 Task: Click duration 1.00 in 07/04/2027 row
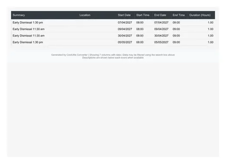click(210, 23)
